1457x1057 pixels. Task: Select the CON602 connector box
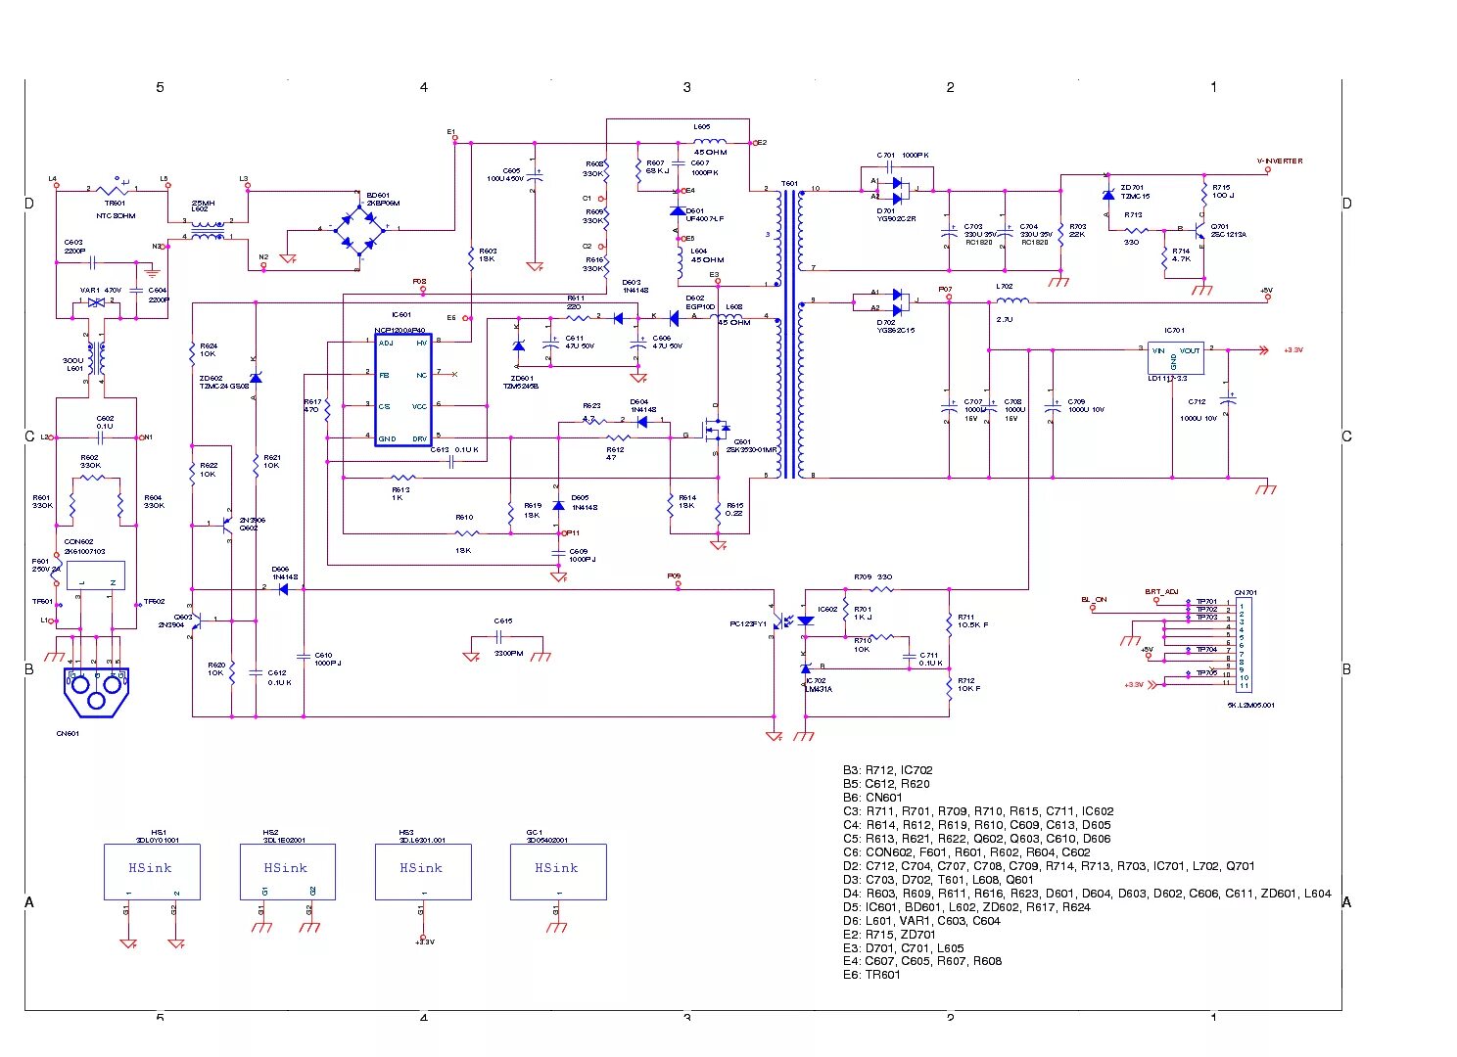(96, 575)
